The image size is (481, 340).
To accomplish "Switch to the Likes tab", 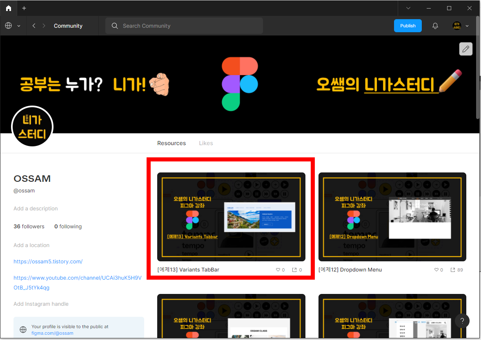I will (x=206, y=143).
